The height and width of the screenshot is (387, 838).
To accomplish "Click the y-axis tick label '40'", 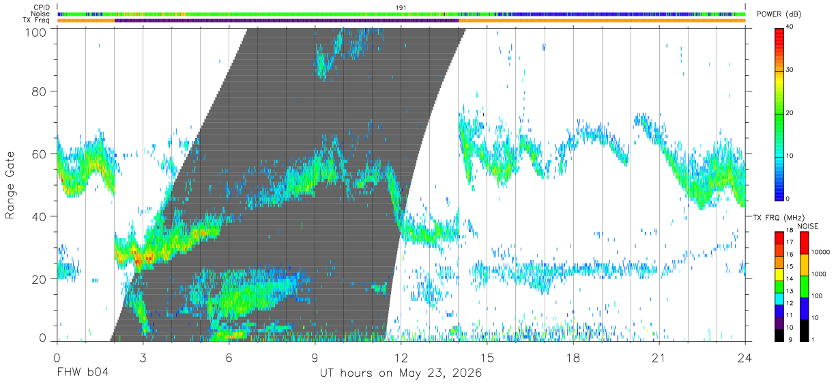I will point(40,216).
